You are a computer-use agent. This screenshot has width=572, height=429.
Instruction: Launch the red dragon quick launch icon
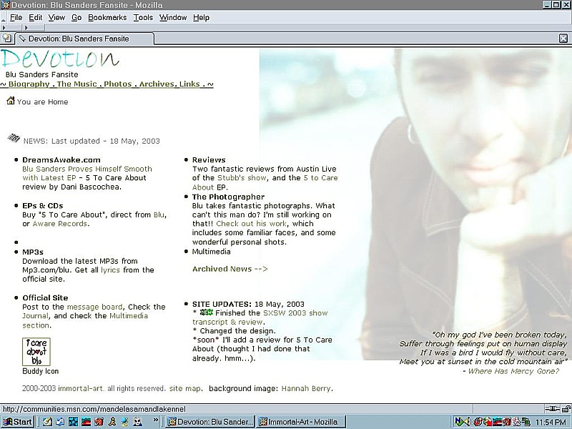[x=99, y=422]
